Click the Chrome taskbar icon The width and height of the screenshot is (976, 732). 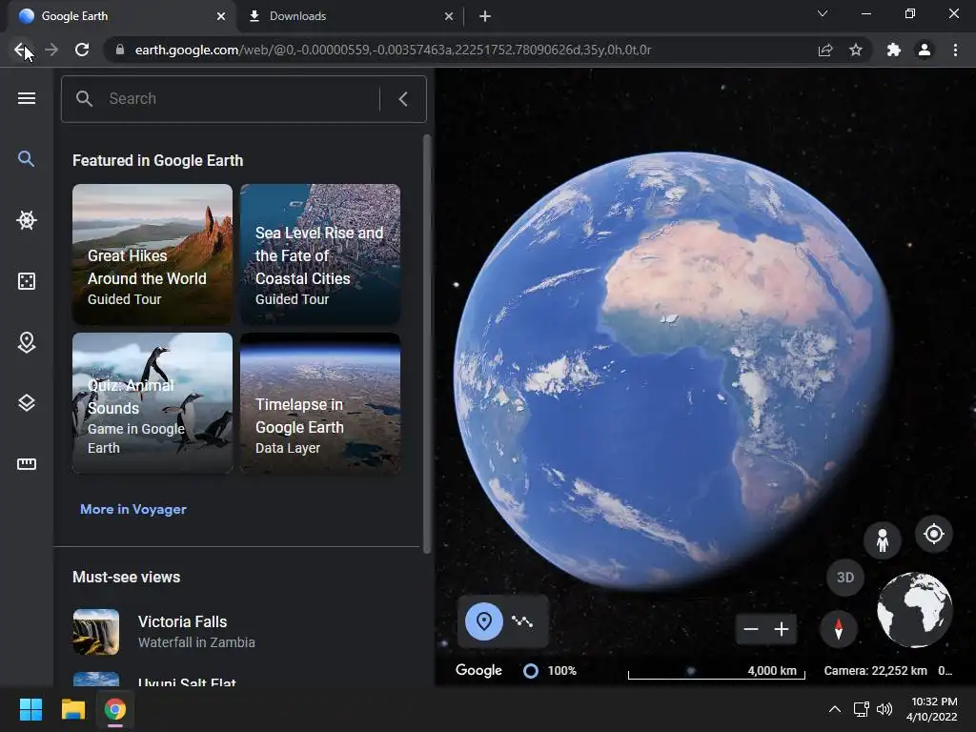click(x=115, y=709)
